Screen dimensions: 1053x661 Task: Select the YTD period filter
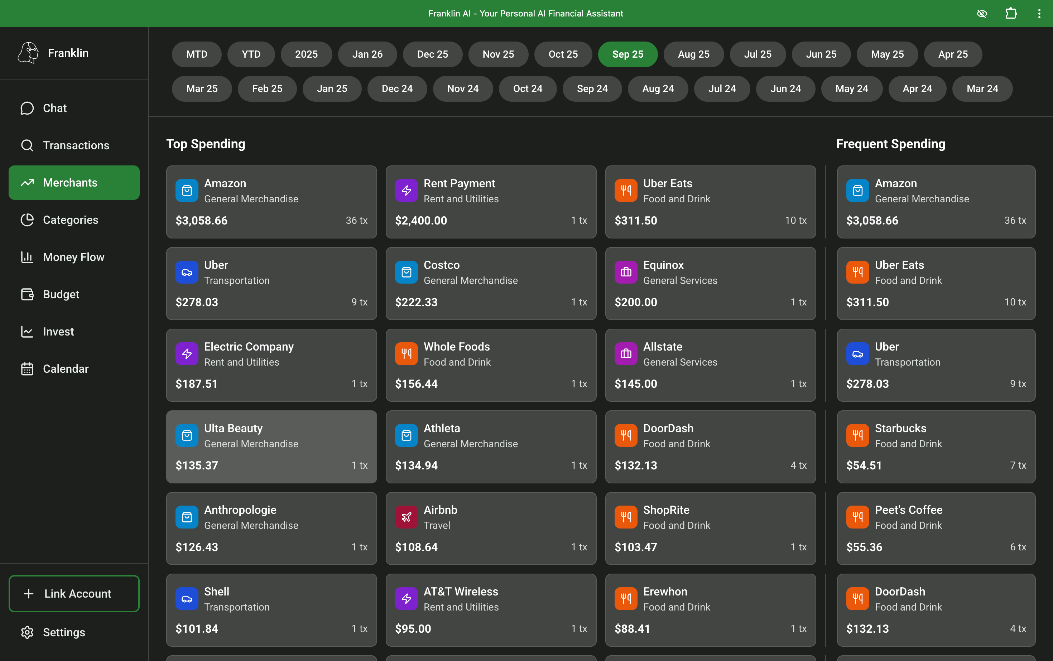click(251, 54)
